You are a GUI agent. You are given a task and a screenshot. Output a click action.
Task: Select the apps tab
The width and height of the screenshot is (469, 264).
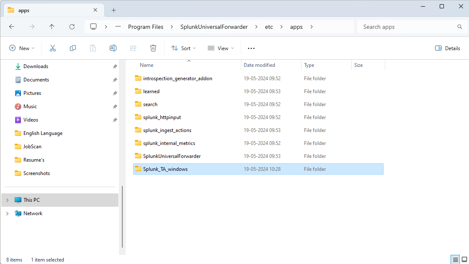[x=54, y=10]
